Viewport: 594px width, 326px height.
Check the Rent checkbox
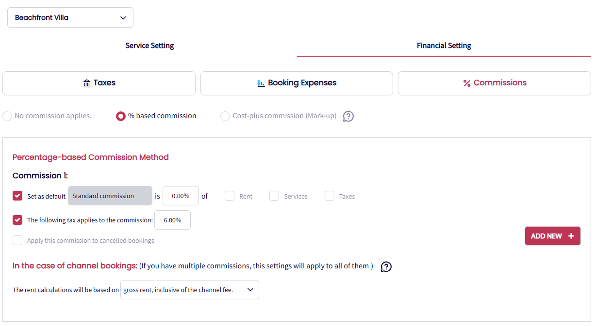coord(230,196)
